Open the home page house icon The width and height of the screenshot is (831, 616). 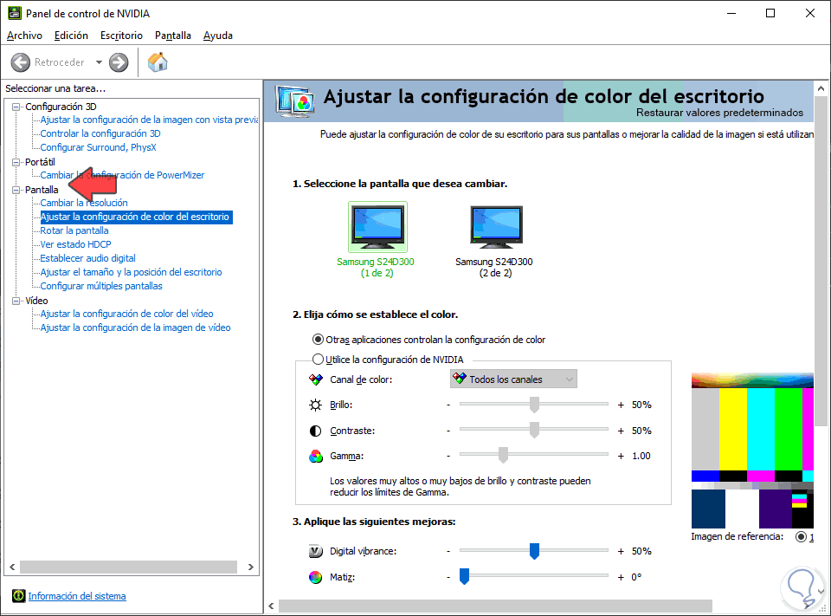(x=158, y=62)
